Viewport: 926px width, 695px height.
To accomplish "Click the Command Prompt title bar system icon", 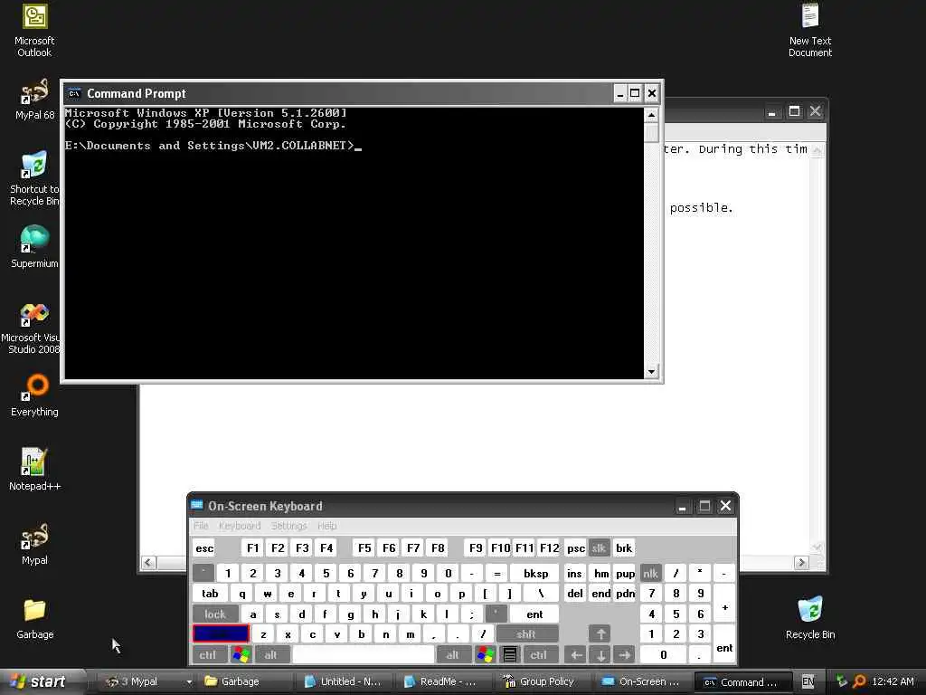I will [x=74, y=93].
